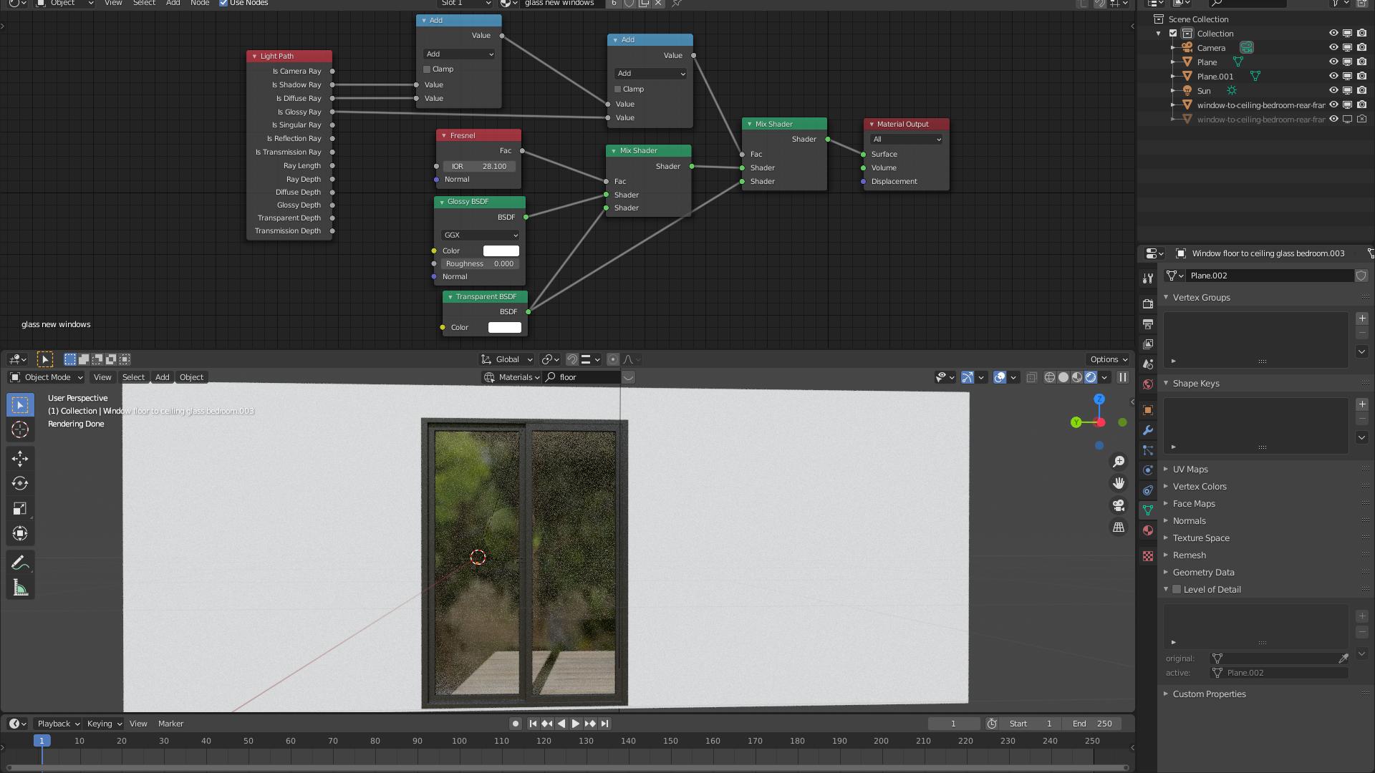This screenshot has width=1375, height=773.
Task: Enable Clamp on first Add node
Action: pyautogui.click(x=427, y=69)
